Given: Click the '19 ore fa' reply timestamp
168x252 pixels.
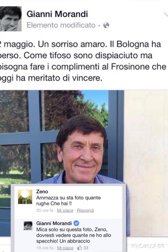Looking at the screenshot, I should click(x=45, y=248).
